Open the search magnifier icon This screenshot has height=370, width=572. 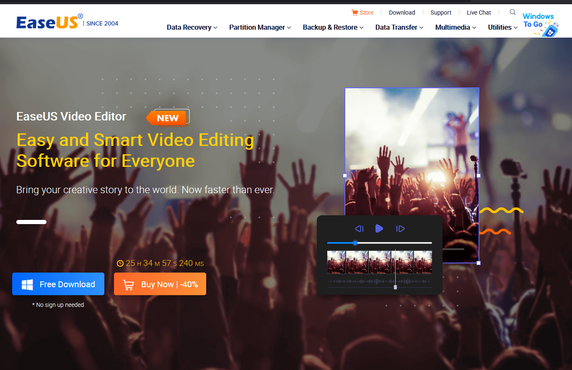pos(512,12)
